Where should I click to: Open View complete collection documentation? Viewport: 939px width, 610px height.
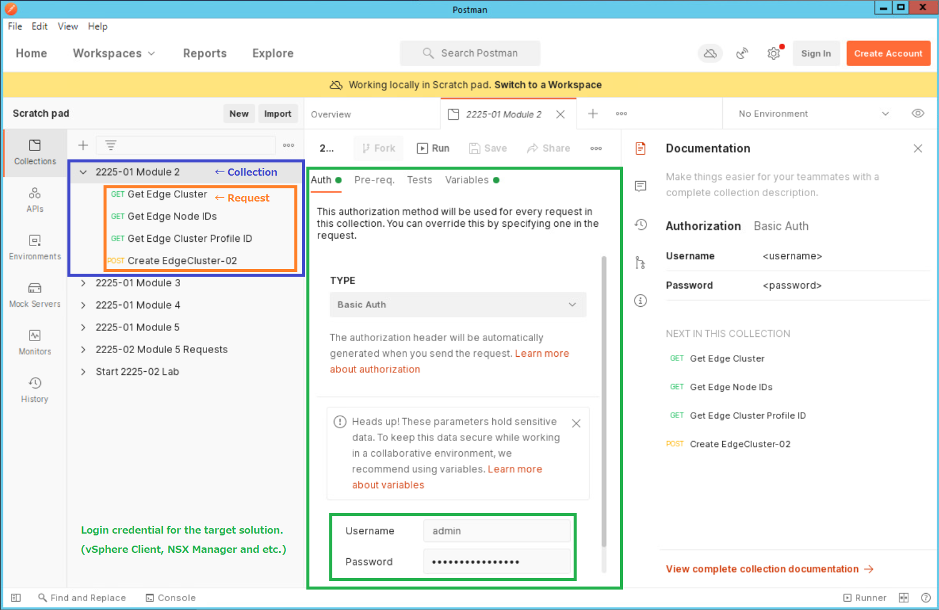761,568
